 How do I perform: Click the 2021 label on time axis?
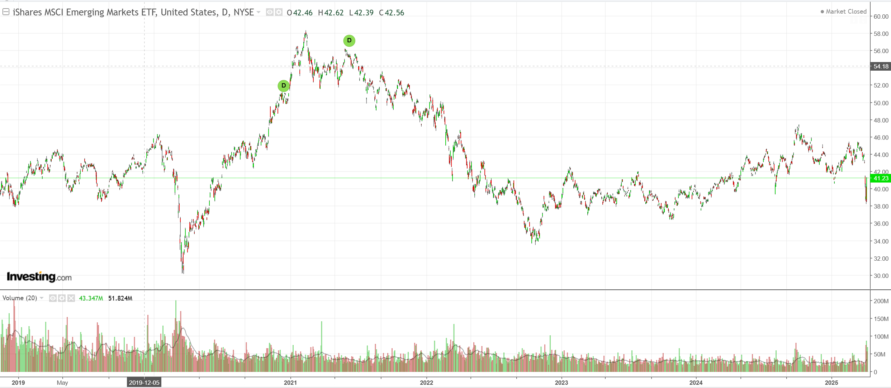[x=290, y=383]
